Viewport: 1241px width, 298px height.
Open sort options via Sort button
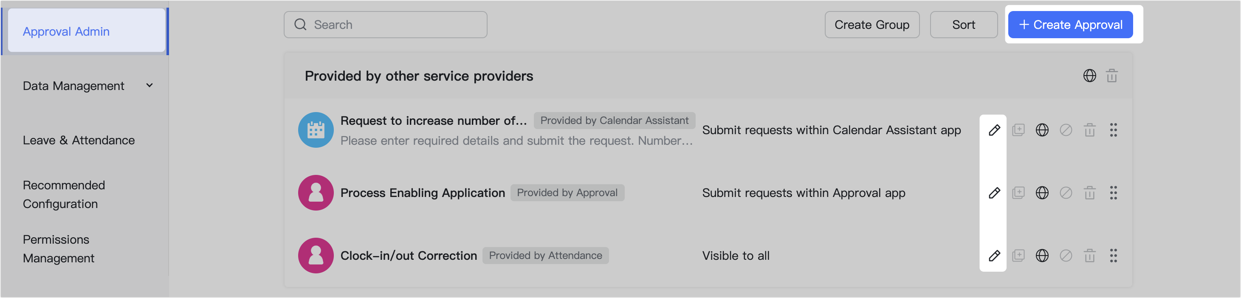[x=964, y=24]
